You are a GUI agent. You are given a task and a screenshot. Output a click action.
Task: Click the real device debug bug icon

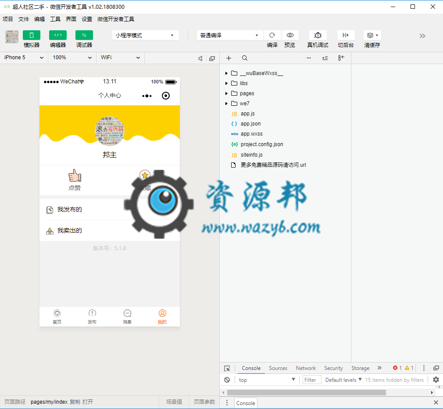coord(318,35)
